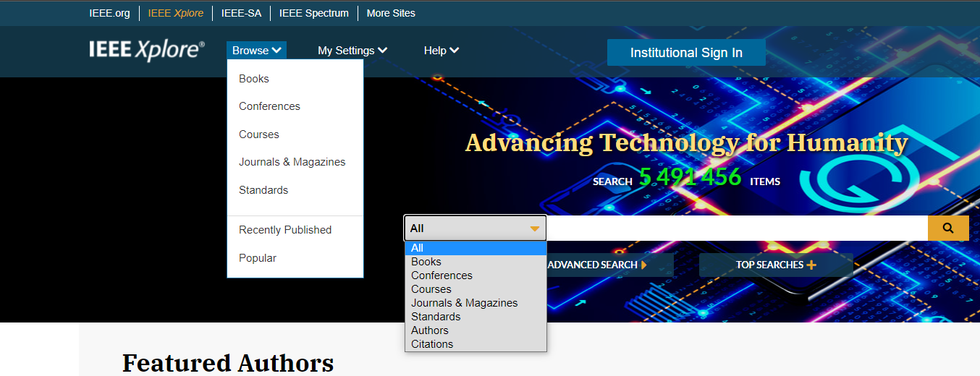The height and width of the screenshot is (376, 980).
Task: Choose Books in the search scope list
Action: pyautogui.click(x=476, y=262)
